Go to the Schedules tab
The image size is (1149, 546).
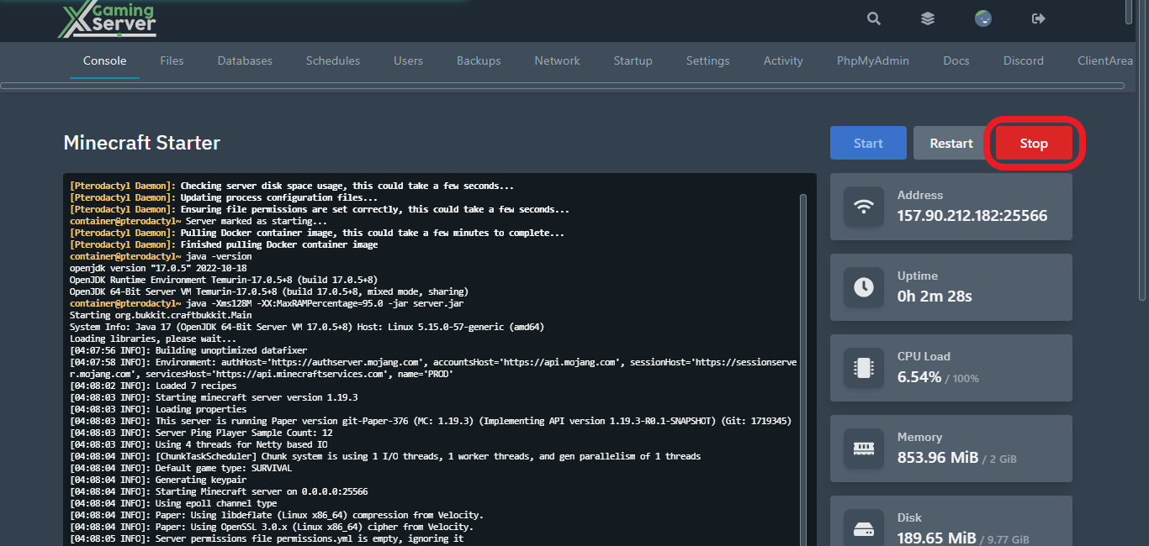pos(333,60)
